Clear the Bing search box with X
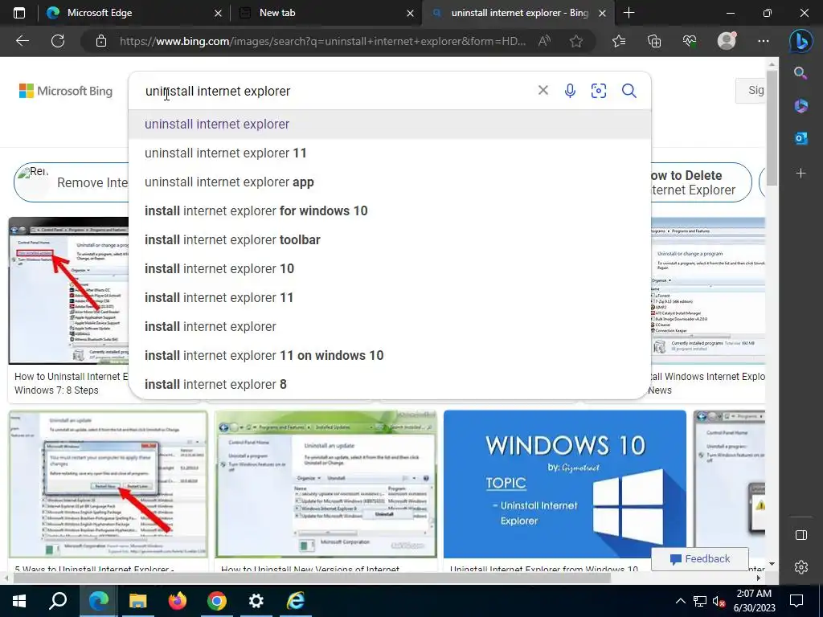823x617 pixels. (x=543, y=90)
